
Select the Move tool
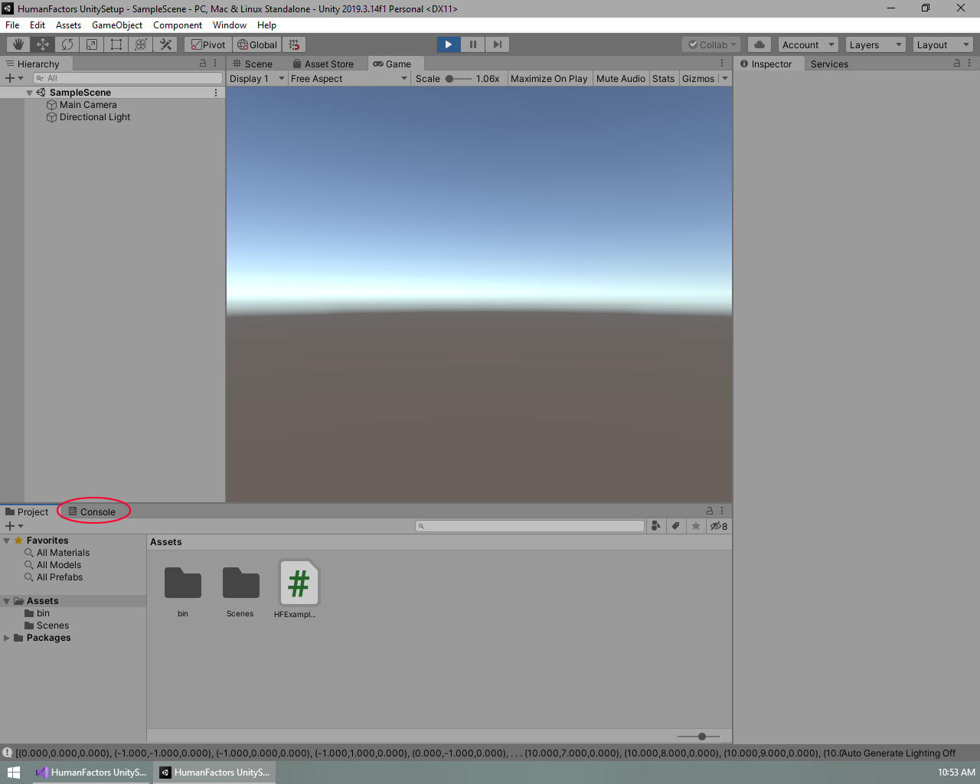43,44
